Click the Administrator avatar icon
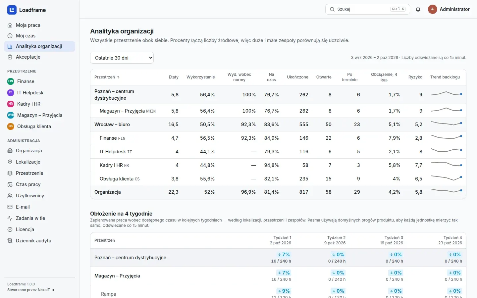 coord(432,9)
